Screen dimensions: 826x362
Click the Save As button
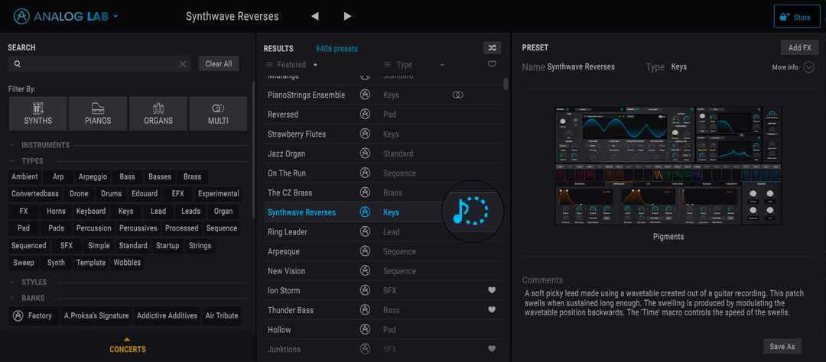(x=782, y=346)
